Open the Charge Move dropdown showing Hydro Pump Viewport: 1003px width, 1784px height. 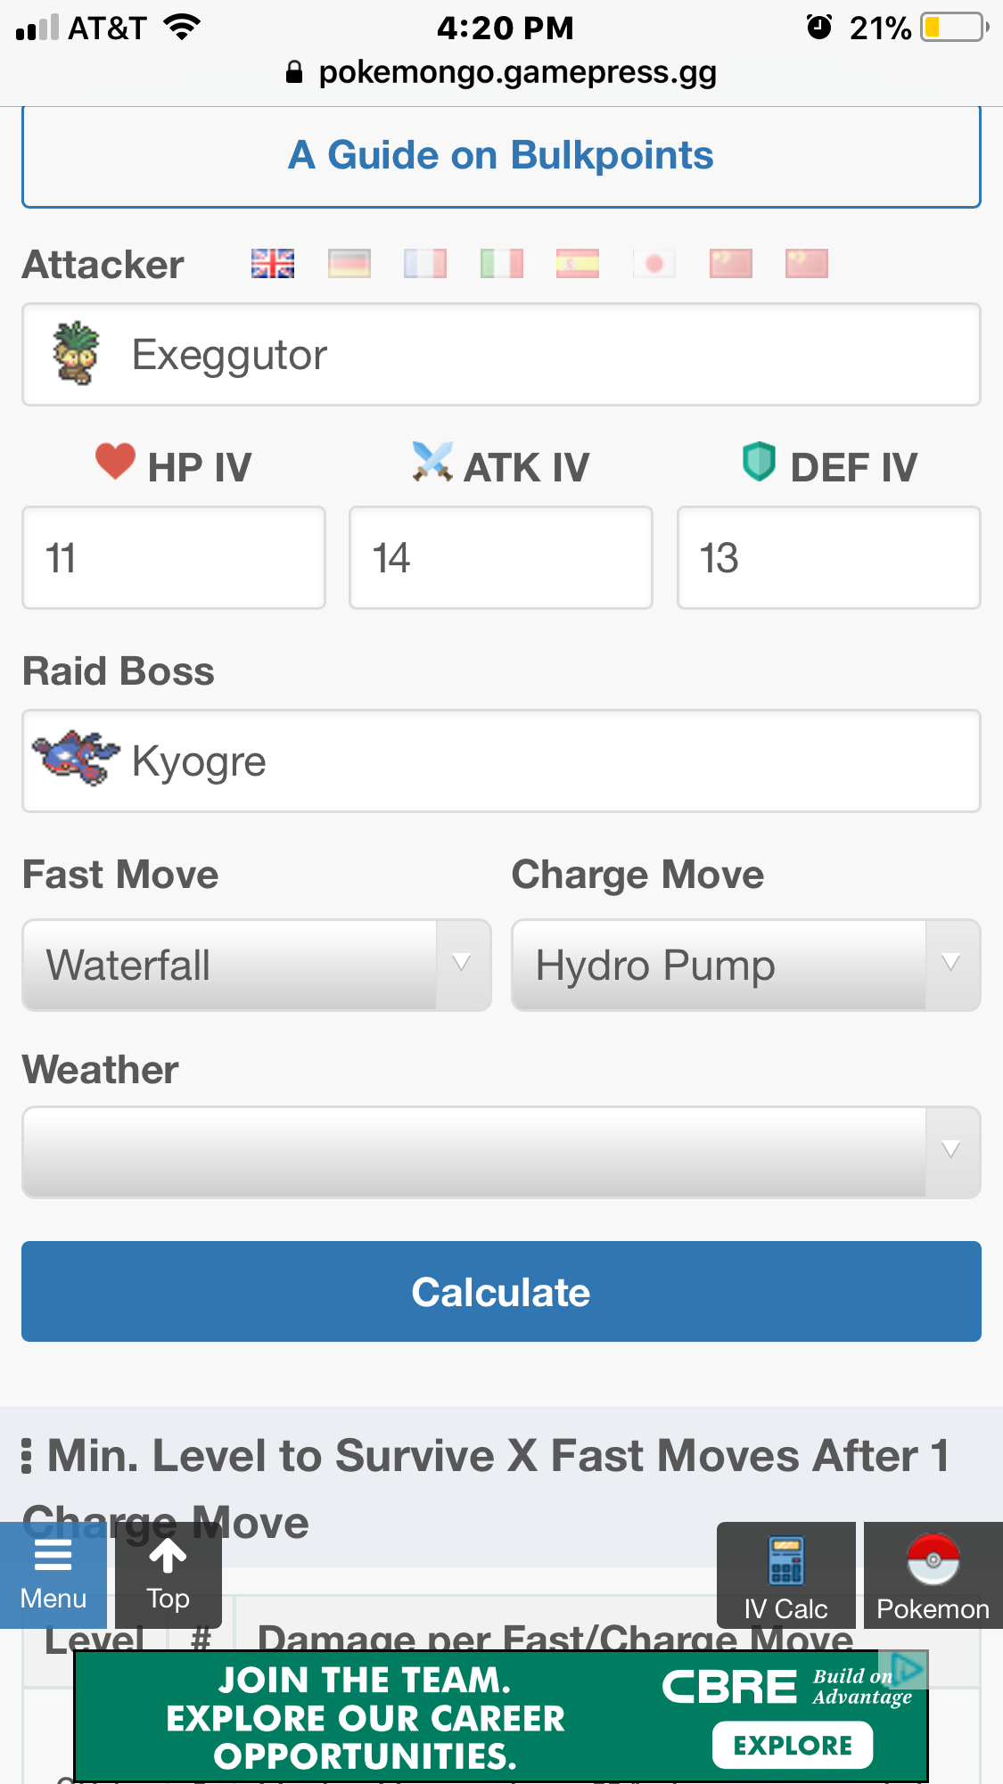(x=745, y=966)
